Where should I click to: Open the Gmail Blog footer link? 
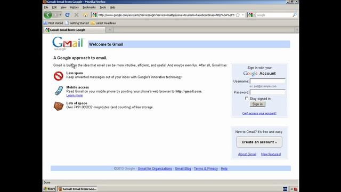[x=183, y=169]
